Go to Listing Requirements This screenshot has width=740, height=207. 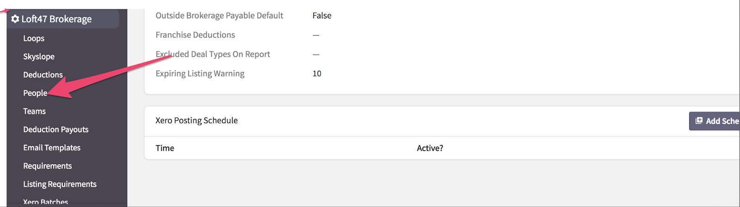pos(60,184)
